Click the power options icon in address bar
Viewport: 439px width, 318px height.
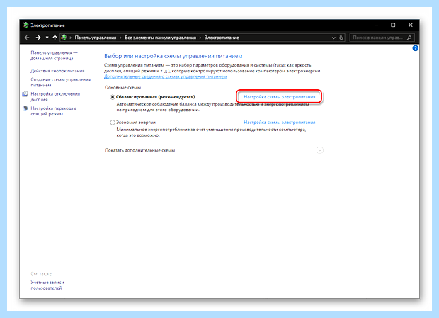[x=64, y=38]
